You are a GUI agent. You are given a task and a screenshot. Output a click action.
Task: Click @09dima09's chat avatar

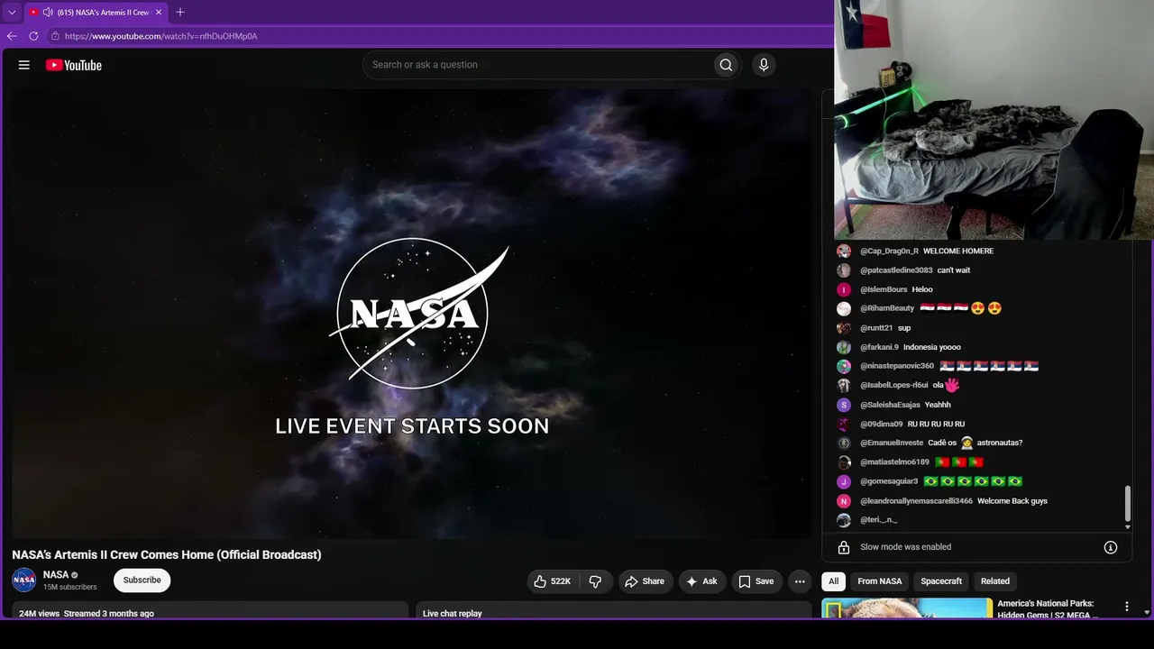coord(844,424)
